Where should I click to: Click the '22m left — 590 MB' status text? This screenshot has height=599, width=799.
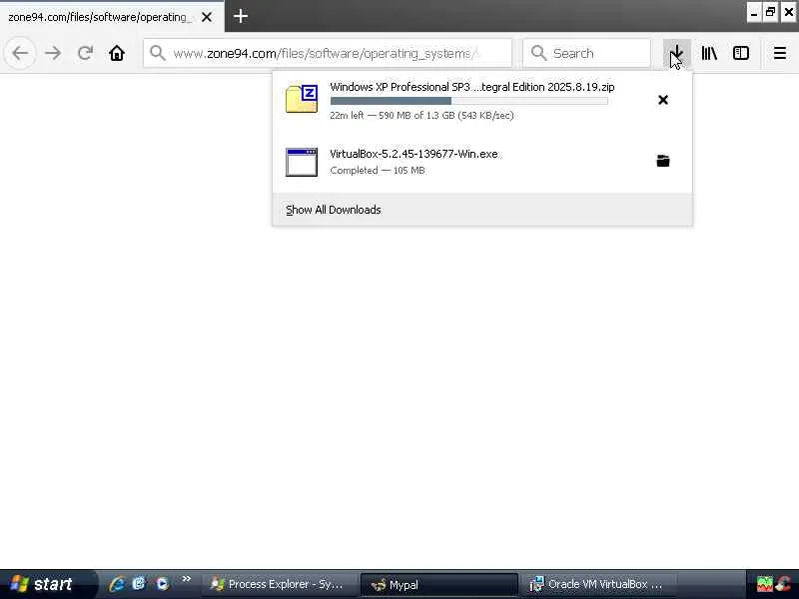pyautogui.click(x=421, y=115)
